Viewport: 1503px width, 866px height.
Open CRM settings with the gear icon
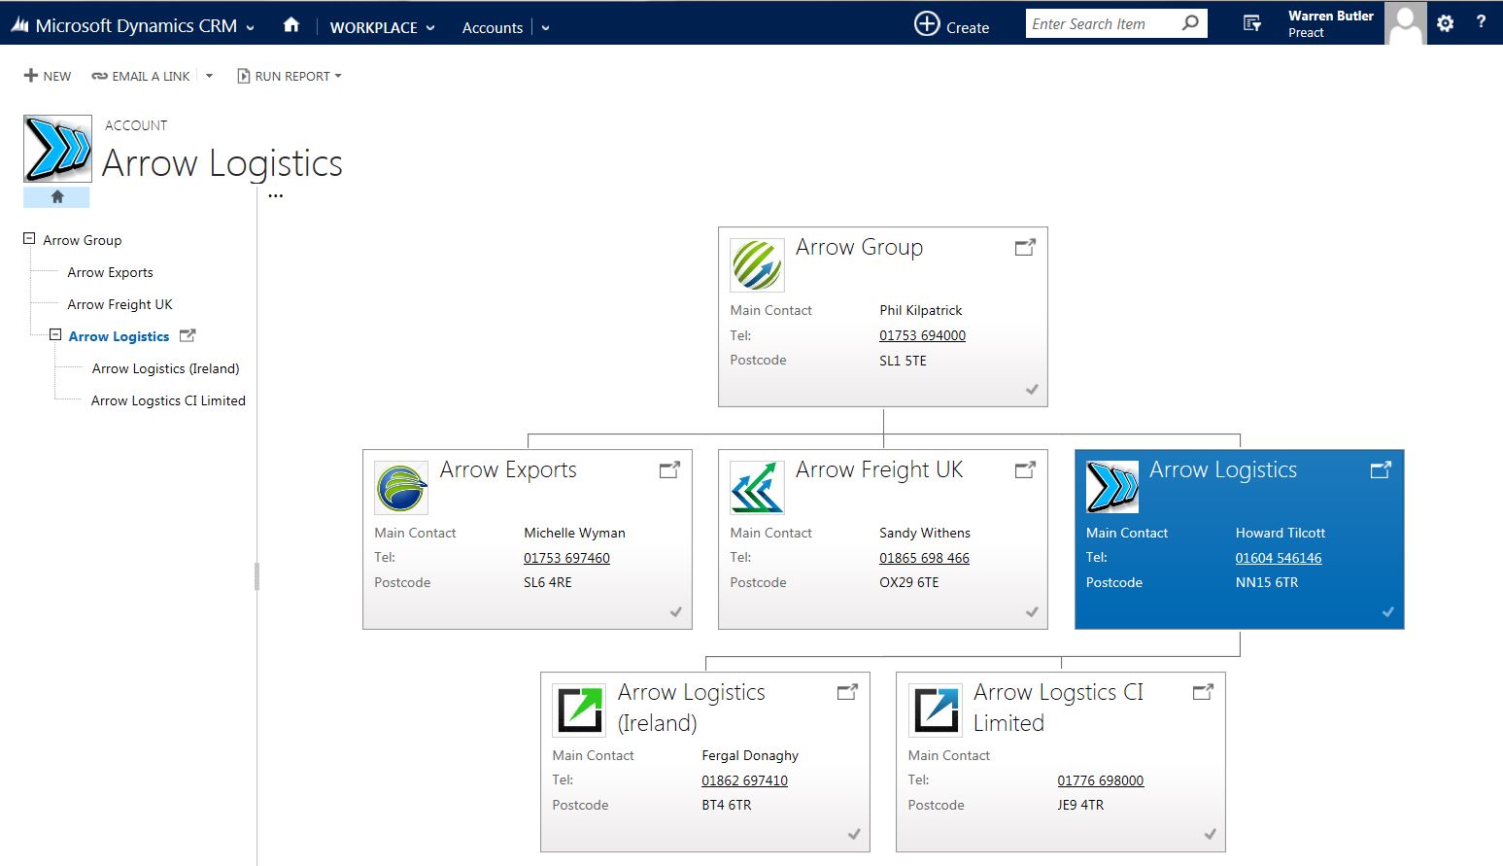pyautogui.click(x=1446, y=22)
